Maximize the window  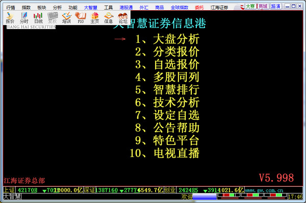294,6
